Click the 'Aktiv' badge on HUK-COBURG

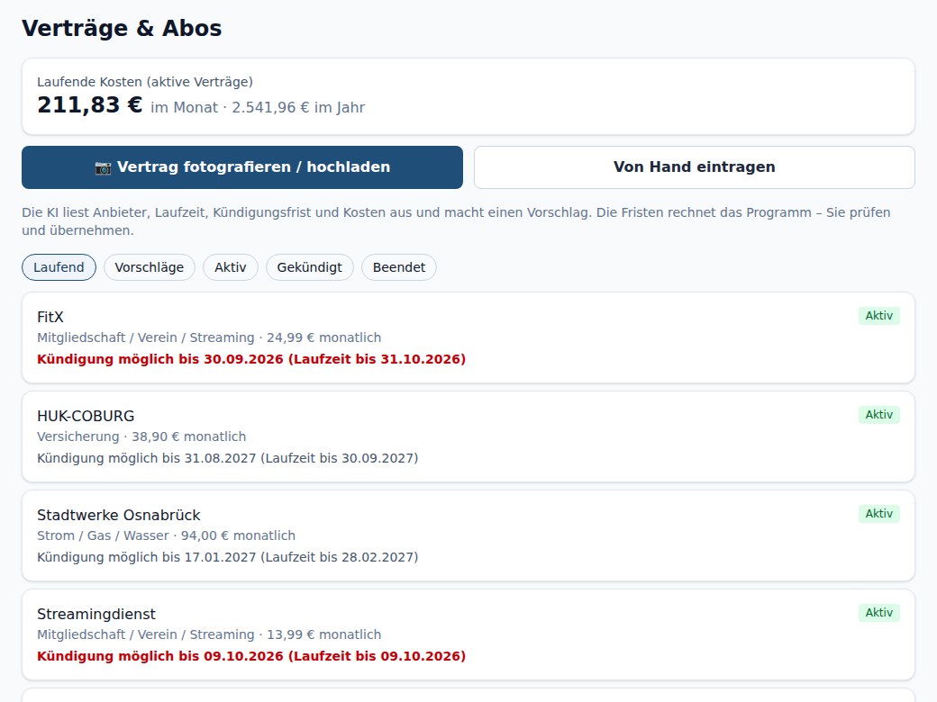pyautogui.click(x=879, y=415)
